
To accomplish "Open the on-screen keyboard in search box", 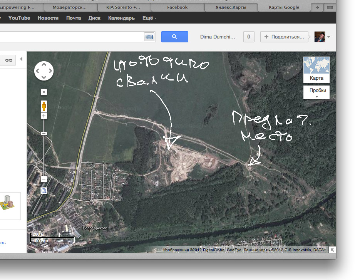I will point(149,37).
